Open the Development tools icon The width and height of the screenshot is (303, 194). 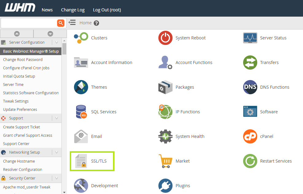pyautogui.click(x=81, y=186)
